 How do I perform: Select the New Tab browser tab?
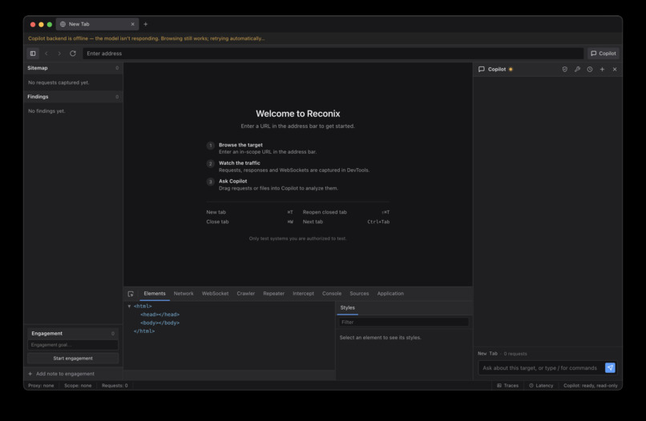[x=97, y=24]
